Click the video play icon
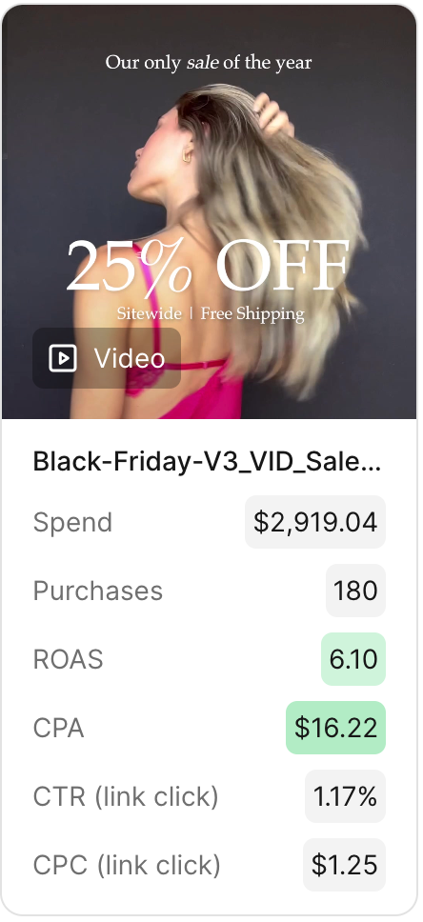Screen dimensions: 423x922 62,358
